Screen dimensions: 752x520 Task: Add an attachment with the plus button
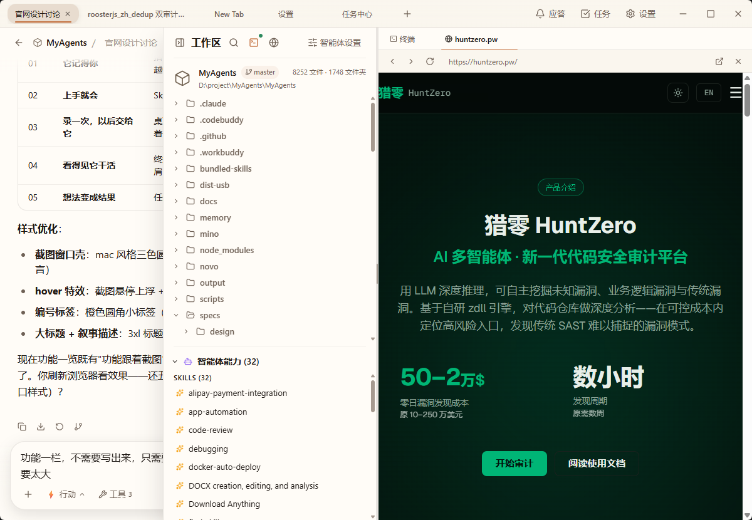pyautogui.click(x=28, y=494)
